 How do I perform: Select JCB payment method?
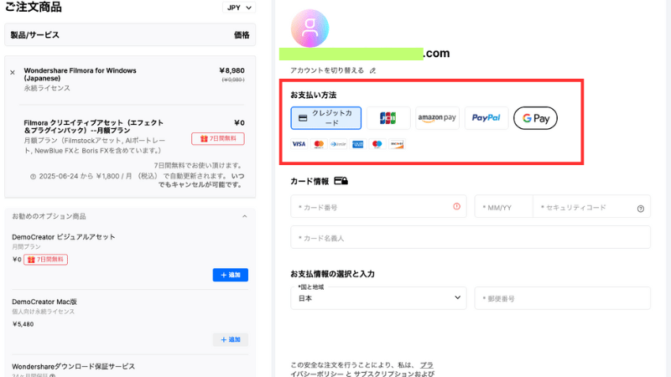click(388, 118)
